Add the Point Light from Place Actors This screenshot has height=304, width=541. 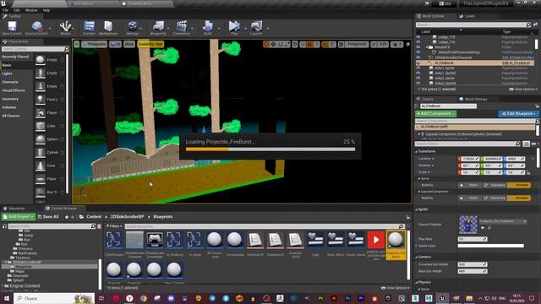(x=50, y=100)
